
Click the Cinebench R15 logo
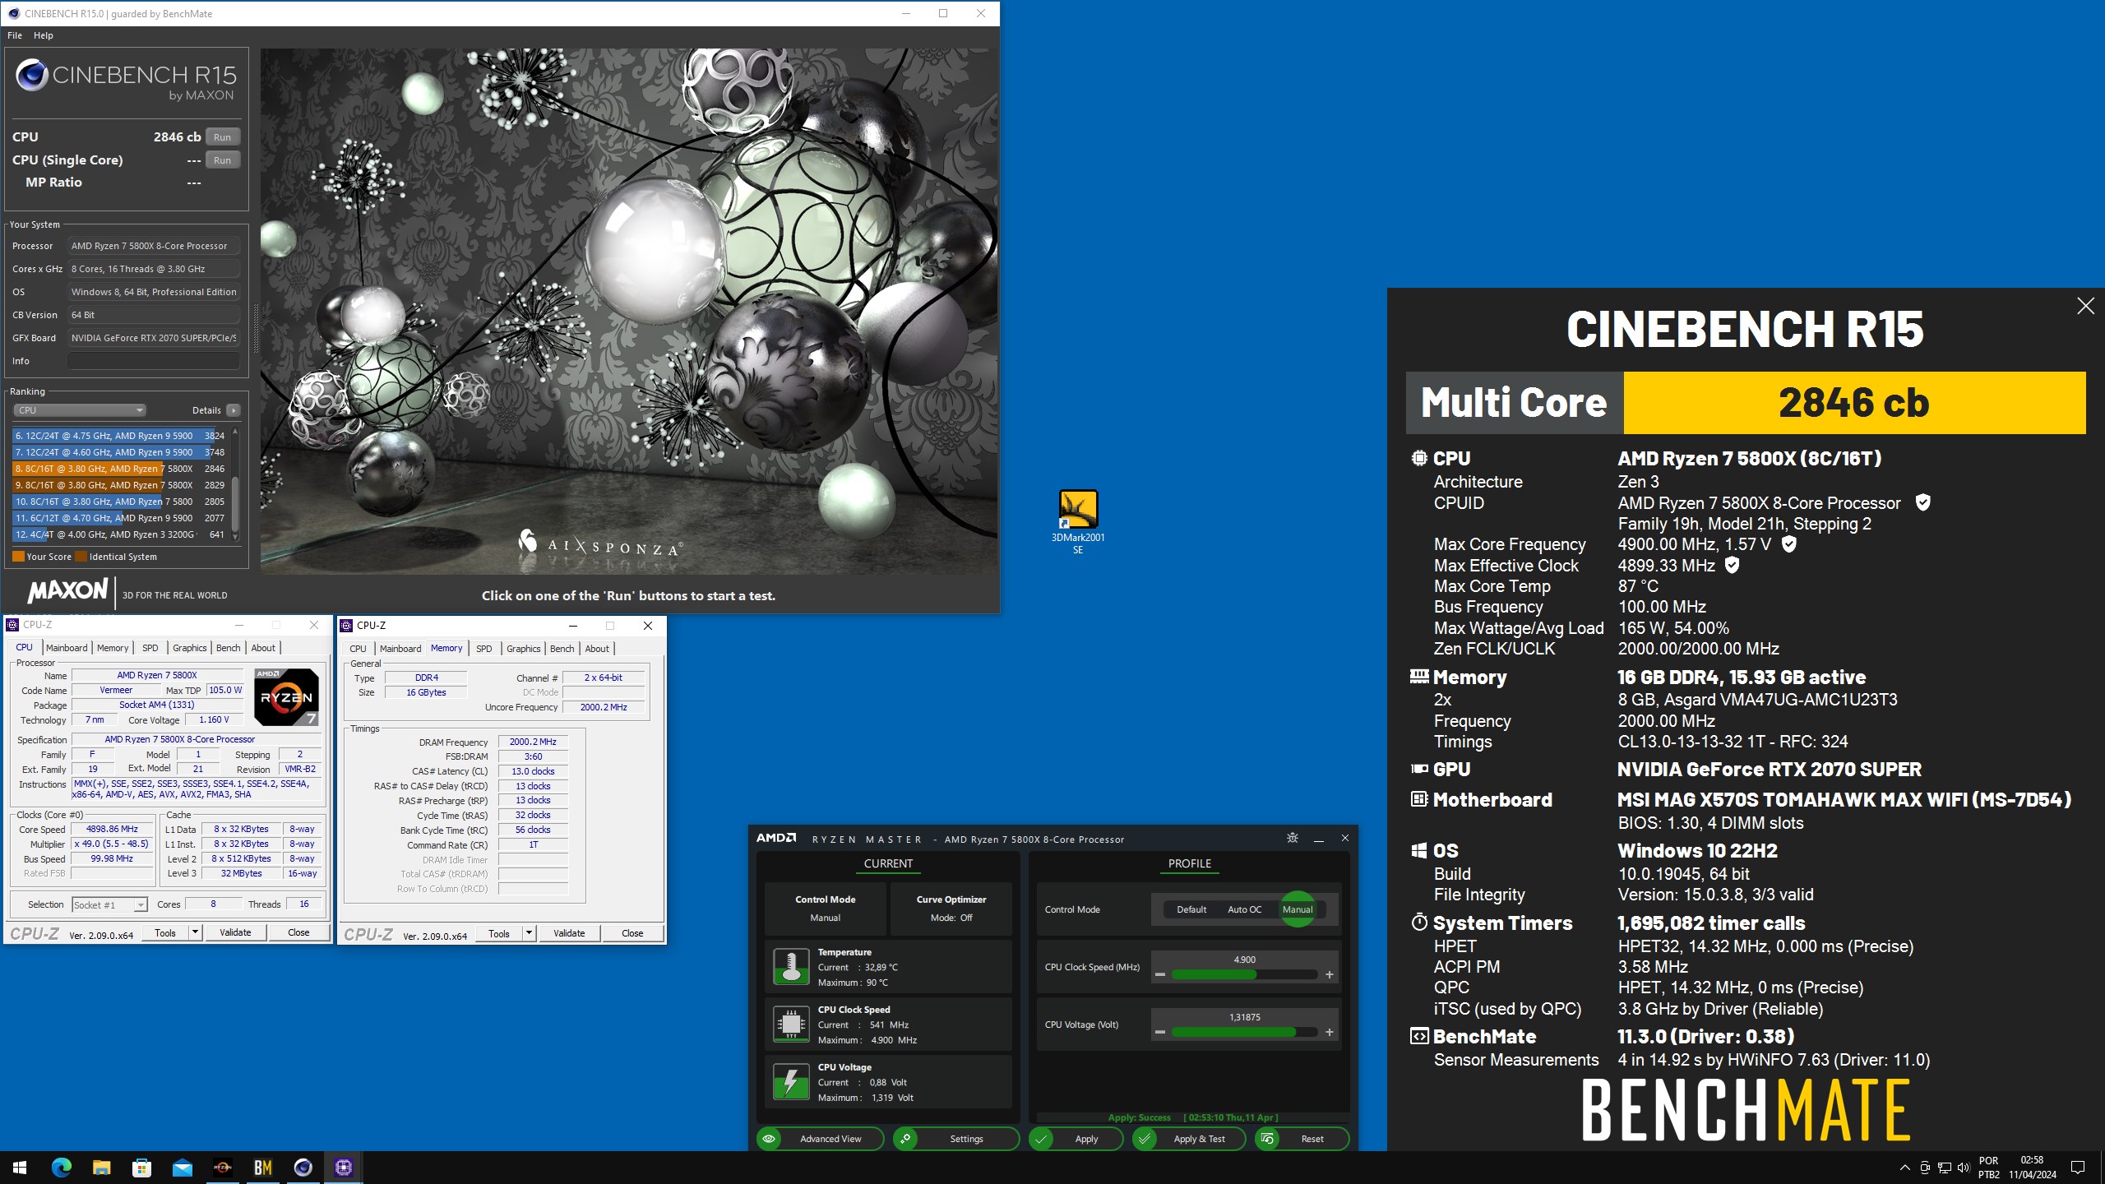click(x=126, y=80)
